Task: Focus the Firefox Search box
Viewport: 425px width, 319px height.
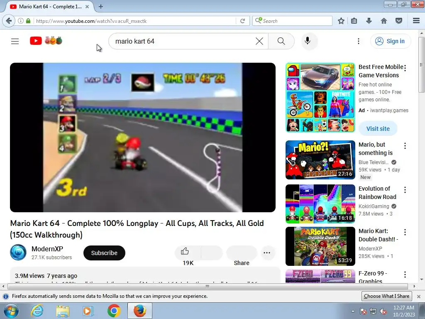Action: 293,21
